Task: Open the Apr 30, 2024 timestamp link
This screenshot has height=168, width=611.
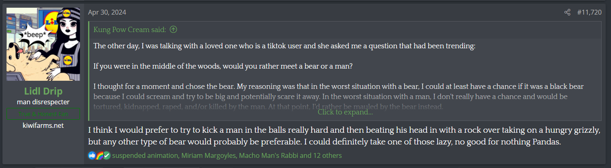Action: pos(107,12)
